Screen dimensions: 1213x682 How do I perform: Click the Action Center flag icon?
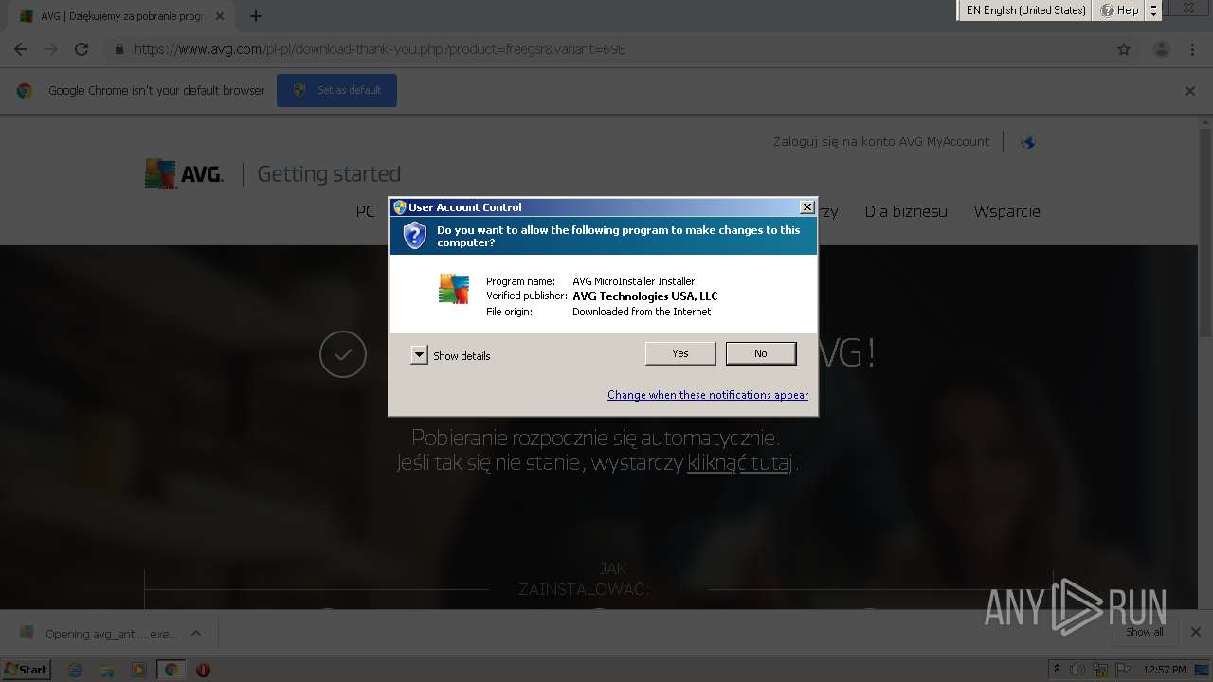1123,670
